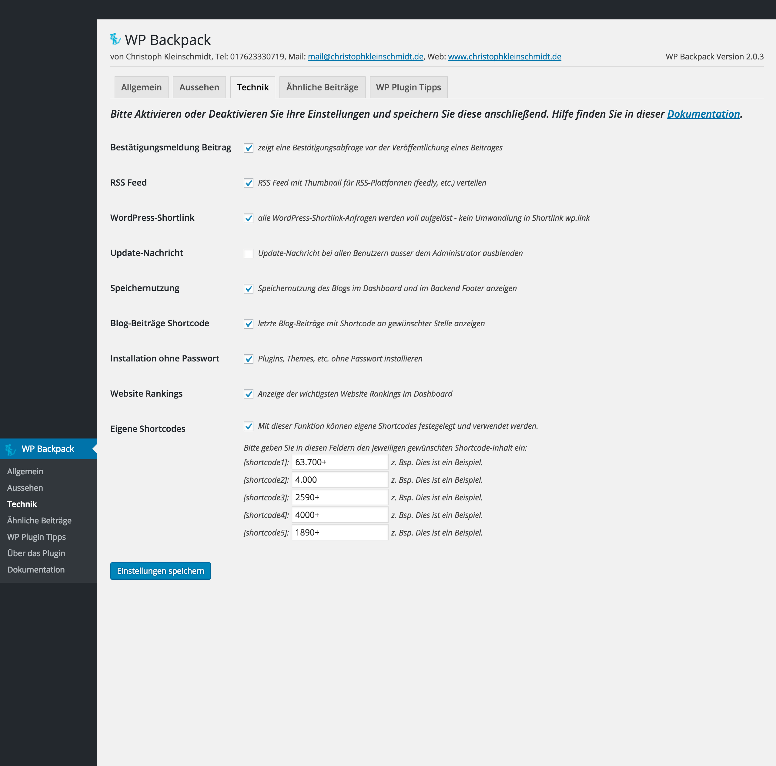Click the shortcode4 input field
This screenshot has width=776, height=766.
[340, 515]
